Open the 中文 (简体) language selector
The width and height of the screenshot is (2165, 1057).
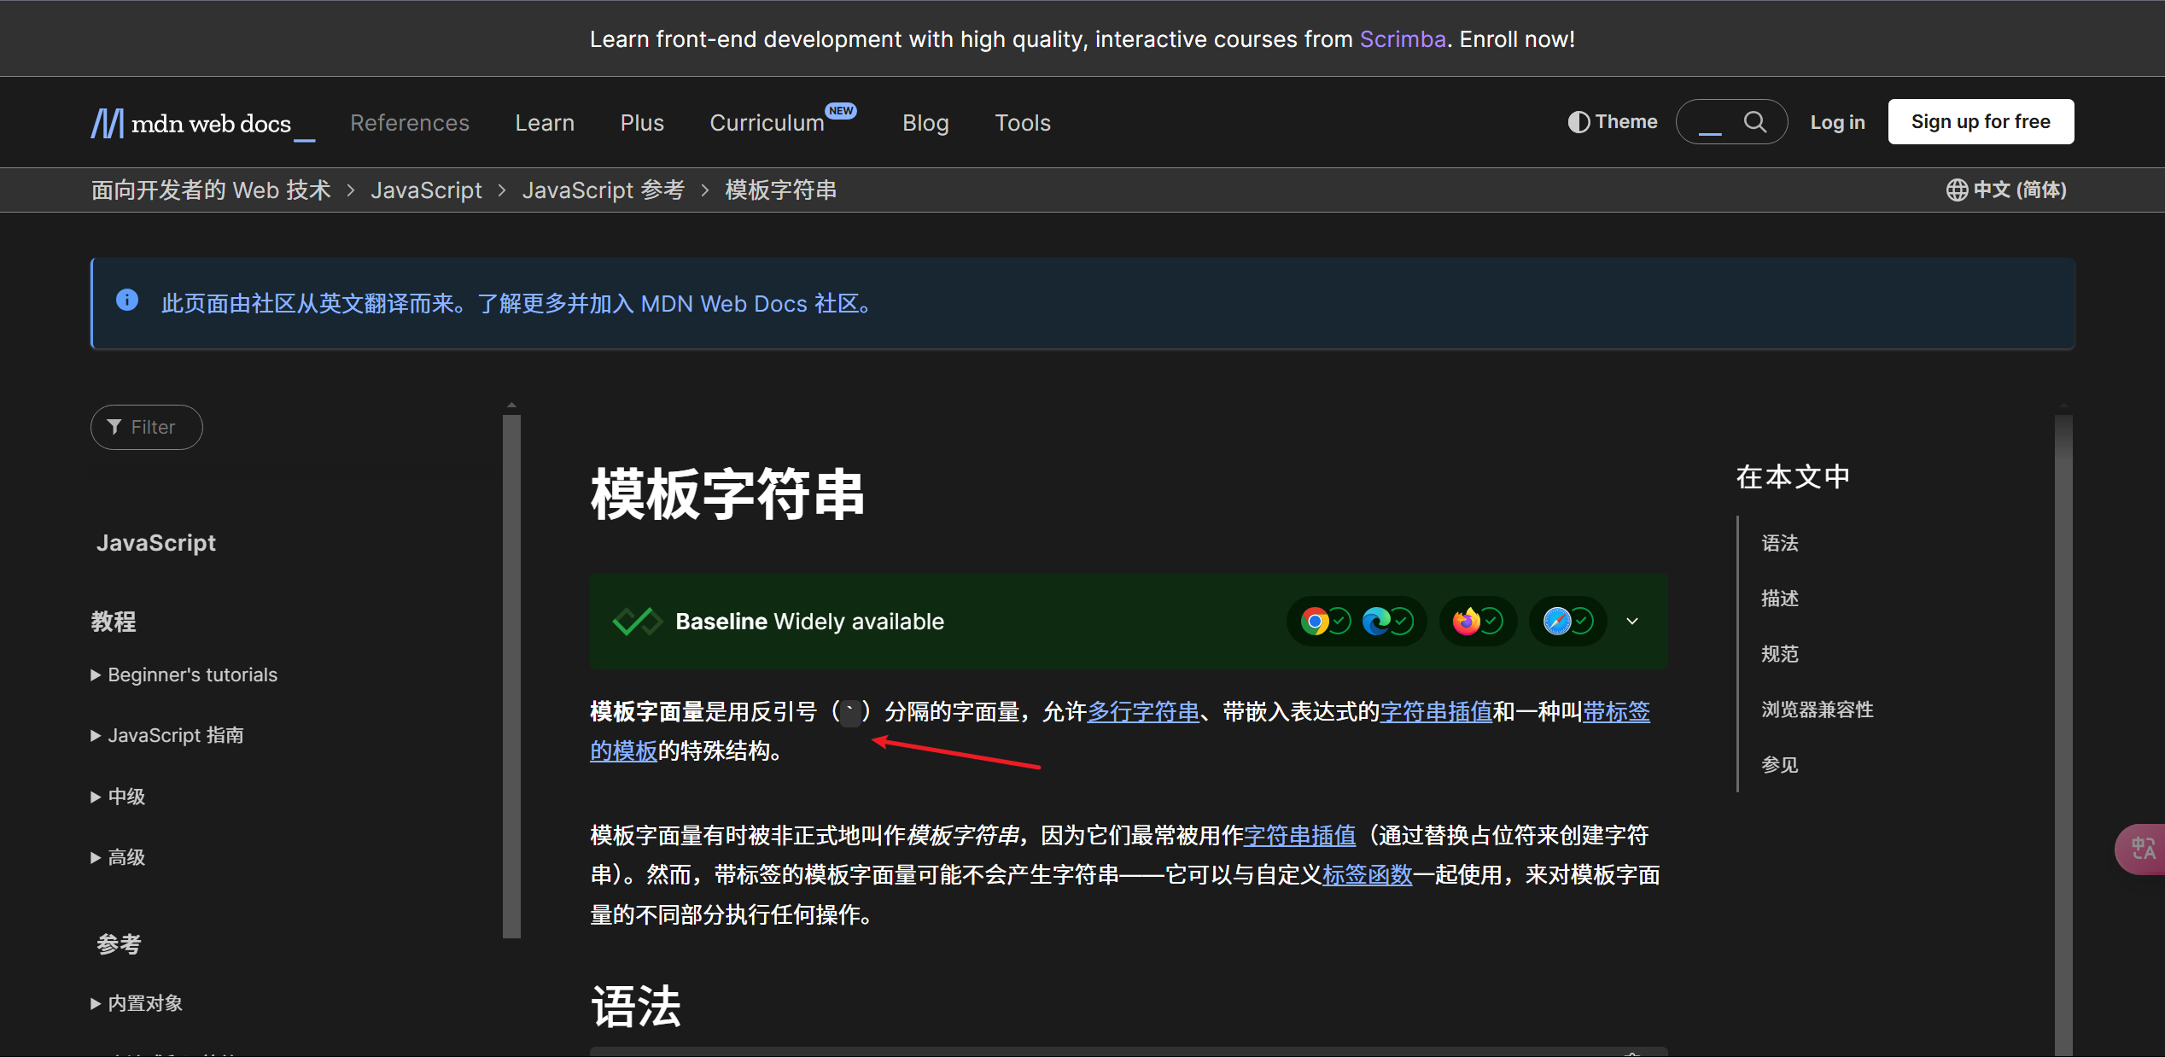pyautogui.click(x=2006, y=190)
